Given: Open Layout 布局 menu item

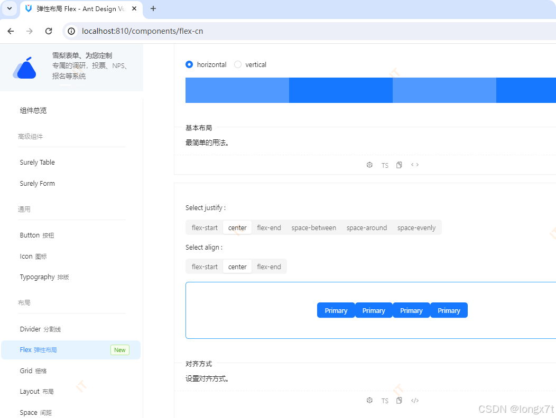Looking at the screenshot, I should click(x=71, y=392).
